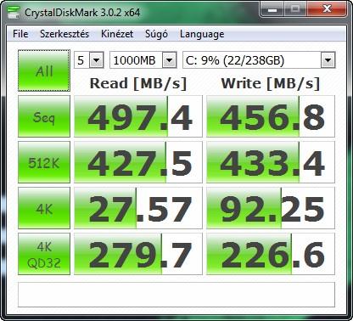The height and width of the screenshot is (321, 353).
Task: Select the 4K QD32 write result 226.6
Action: pyautogui.click(x=271, y=254)
